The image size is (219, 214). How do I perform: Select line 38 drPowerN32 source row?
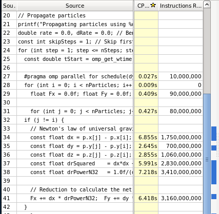75,172
